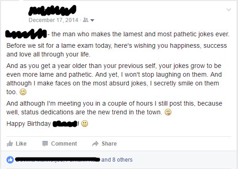
Task: Expand the audience selector dropdown arrow
Action: [x=92, y=20]
